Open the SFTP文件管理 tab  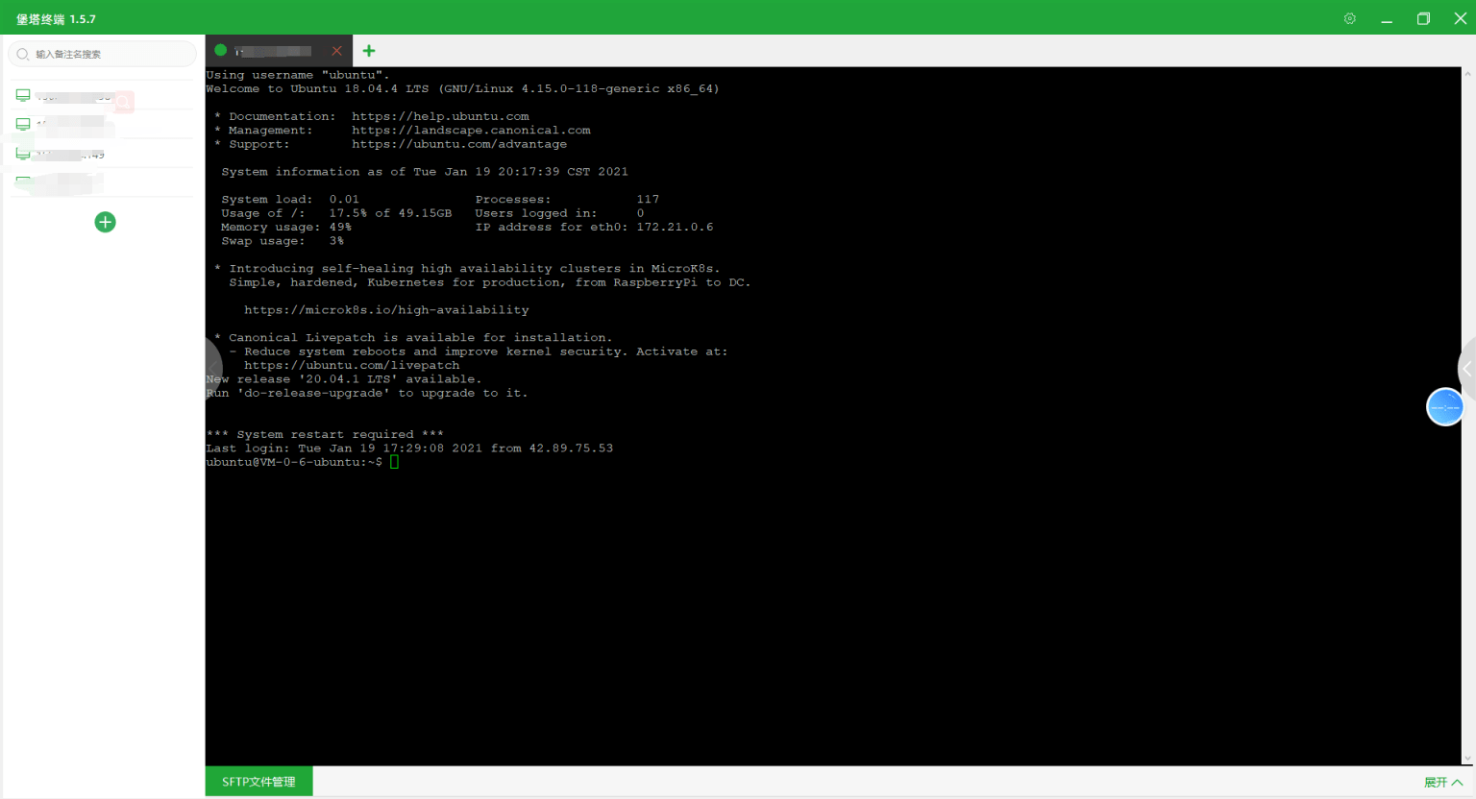point(258,782)
